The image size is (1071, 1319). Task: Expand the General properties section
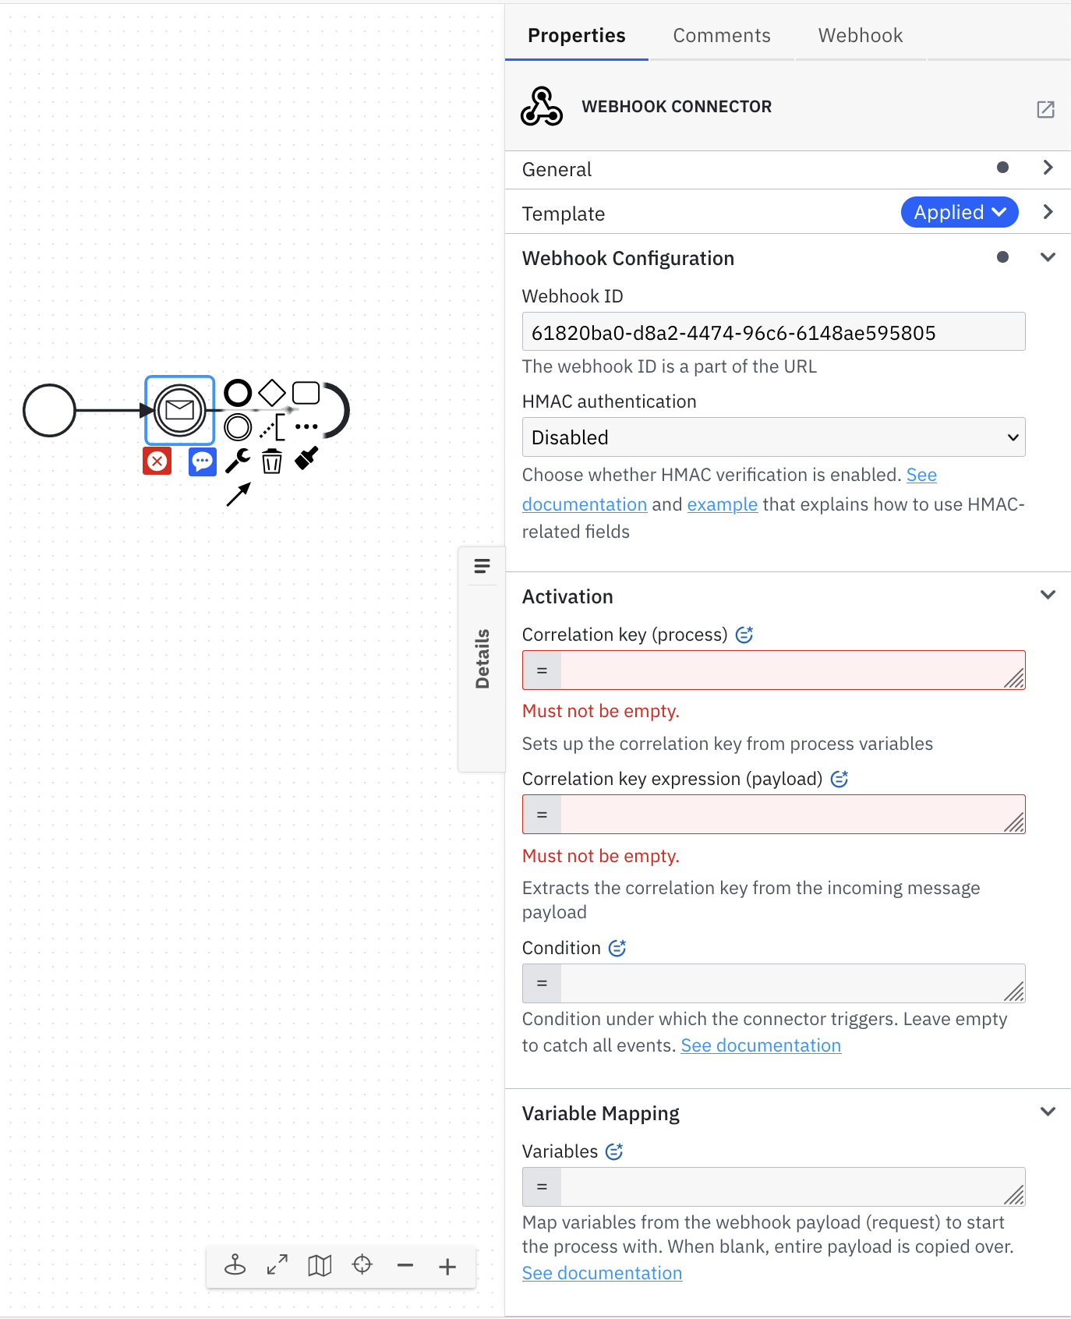[x=1048, y=168]
